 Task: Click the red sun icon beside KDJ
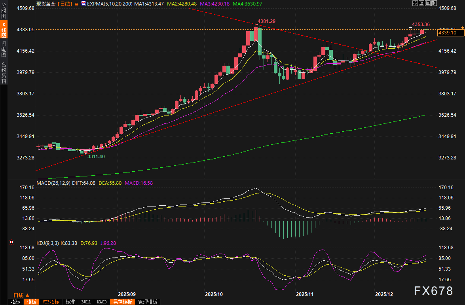11,242
